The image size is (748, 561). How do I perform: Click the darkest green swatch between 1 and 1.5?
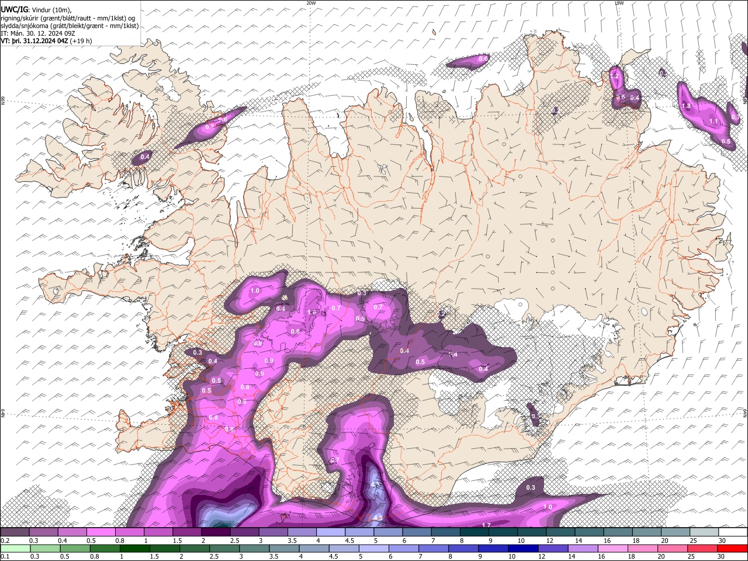tap(134, 548)
